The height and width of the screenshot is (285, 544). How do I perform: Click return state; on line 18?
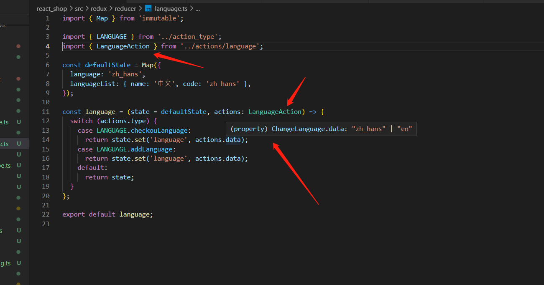pyautogui.click(x=110, y=177)
